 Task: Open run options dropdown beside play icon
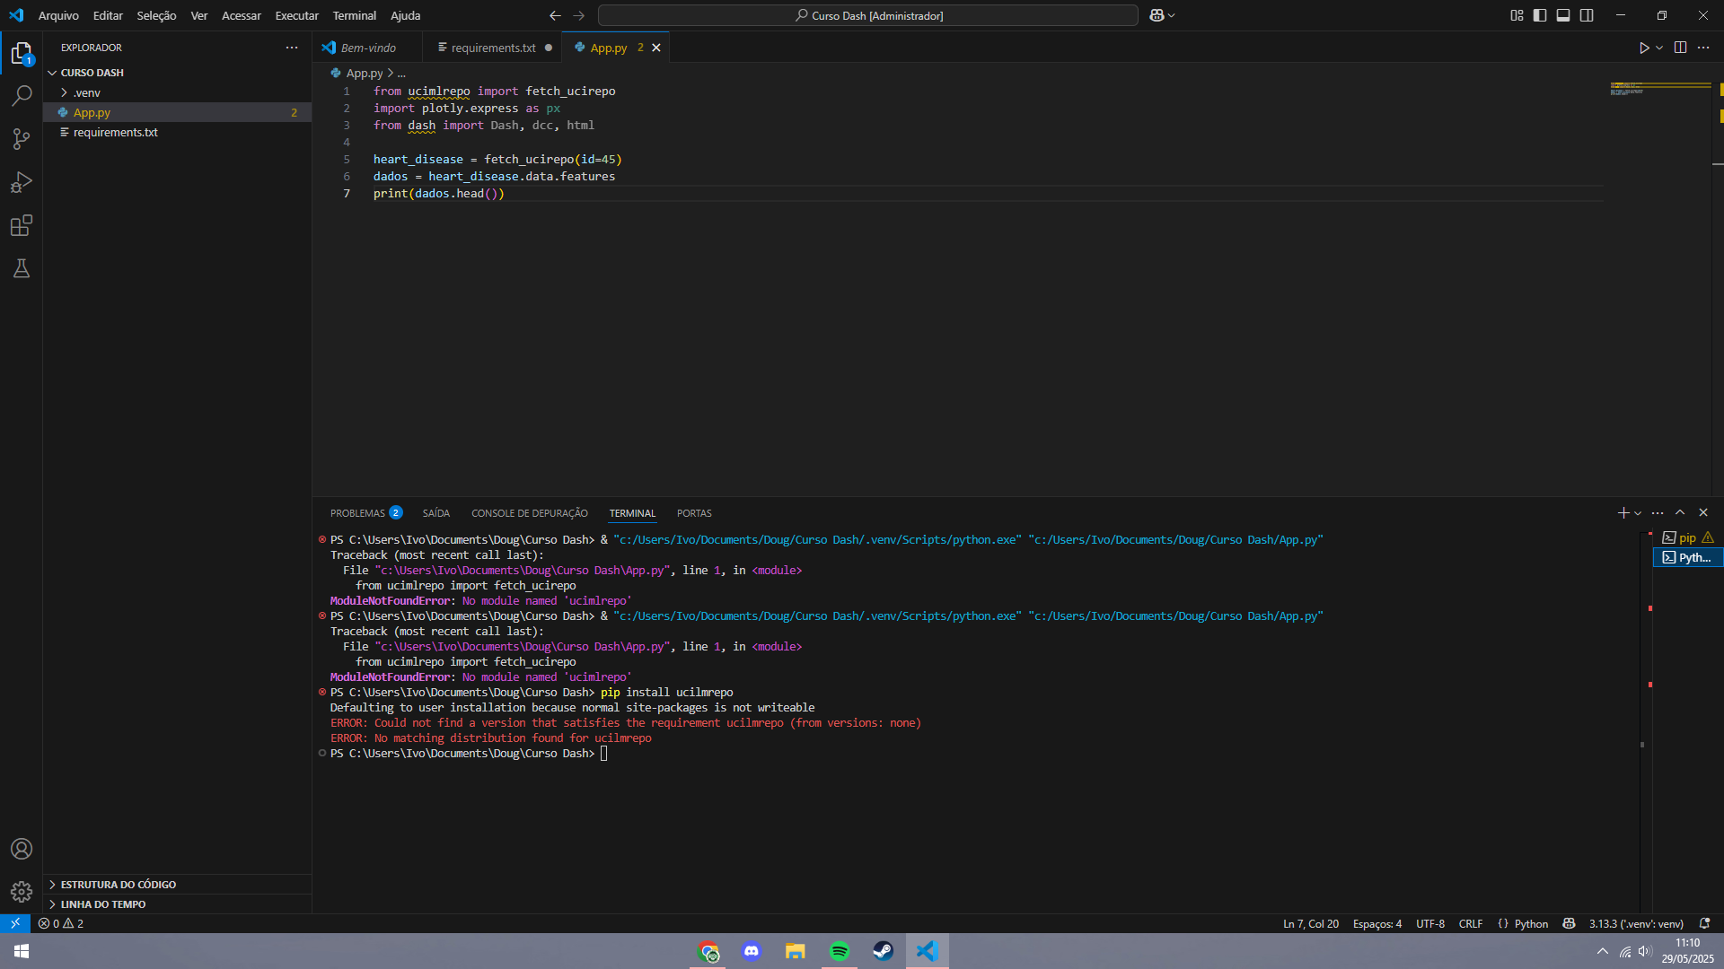1659,48
